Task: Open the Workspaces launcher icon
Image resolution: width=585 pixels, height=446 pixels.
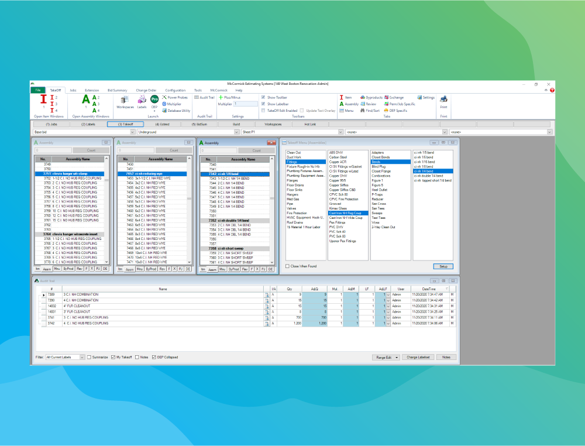Action: pos(125,101)
